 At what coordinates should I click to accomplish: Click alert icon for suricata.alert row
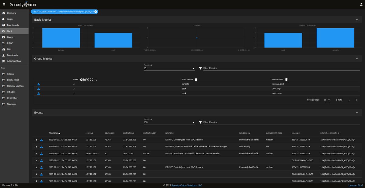tap(39, 84)
